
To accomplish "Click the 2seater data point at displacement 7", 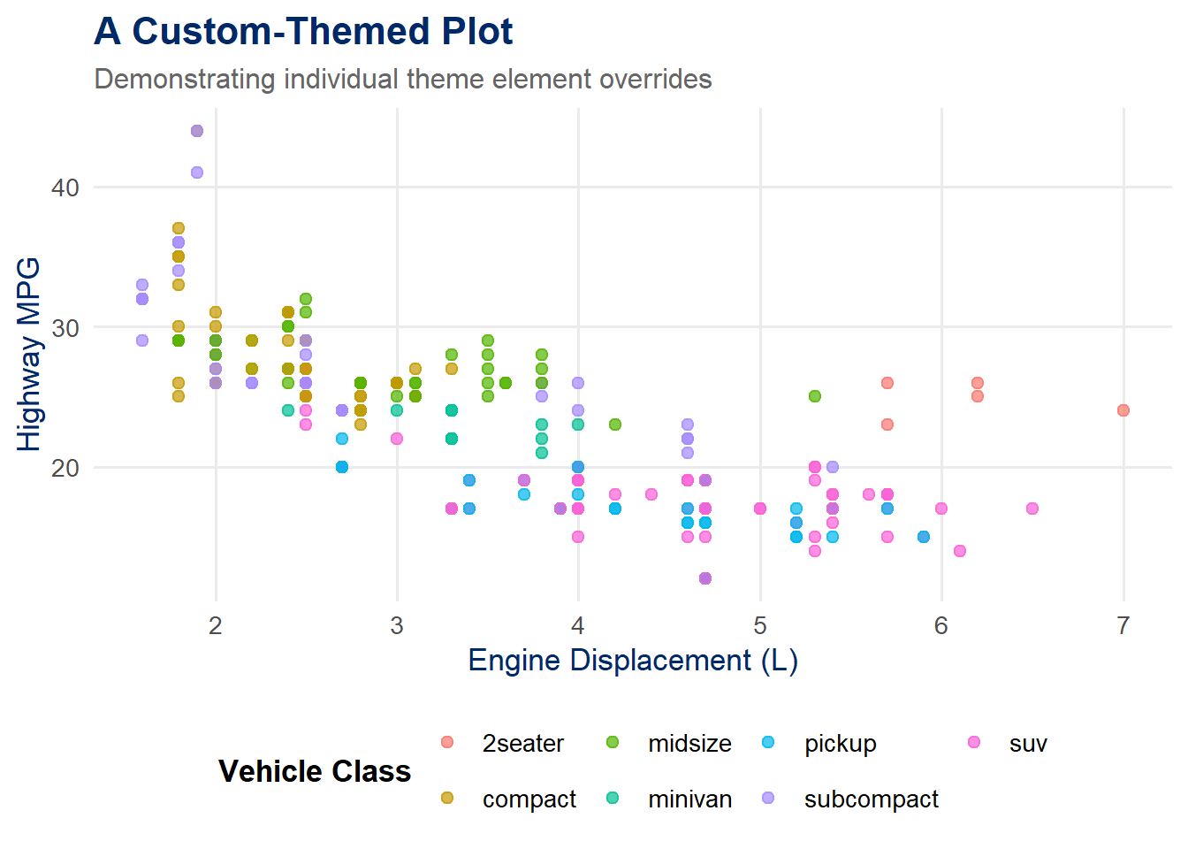I will point(1123,410).
